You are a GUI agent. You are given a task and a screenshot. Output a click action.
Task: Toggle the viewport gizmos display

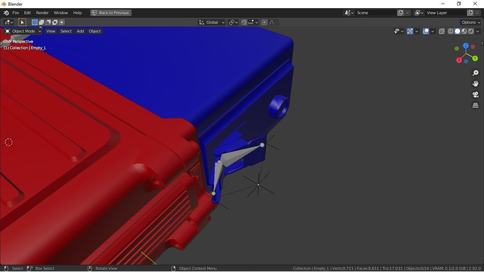[x=410, y=31]
